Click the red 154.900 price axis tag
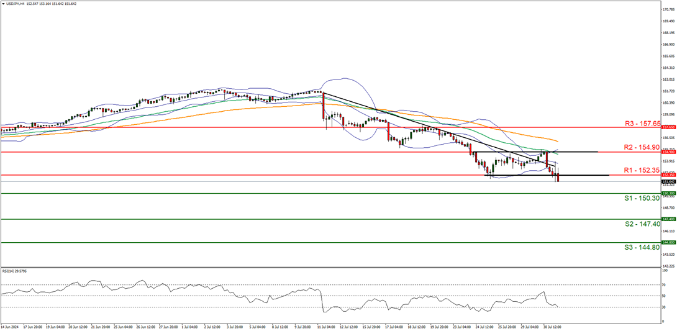677x331 pixels. pyautogui.click(x=668, y=152)
